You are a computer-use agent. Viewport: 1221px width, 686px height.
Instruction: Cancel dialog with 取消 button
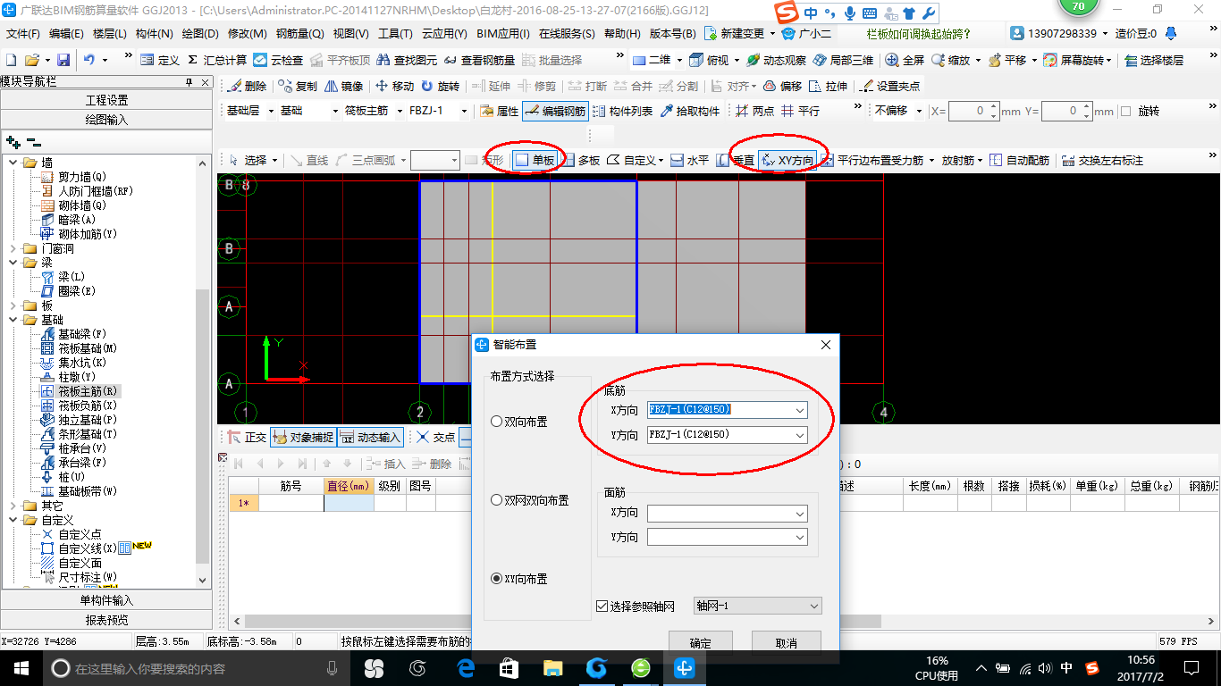click(787, 642)
